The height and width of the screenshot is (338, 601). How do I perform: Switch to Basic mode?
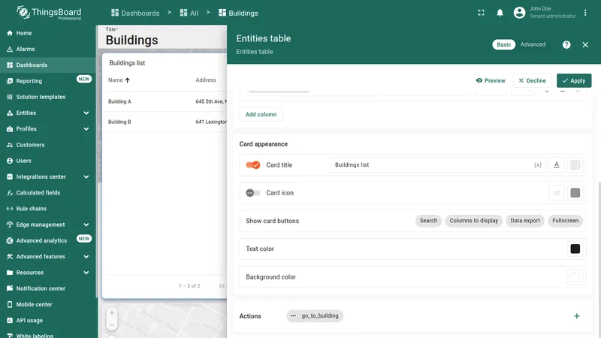click(503, 44)
